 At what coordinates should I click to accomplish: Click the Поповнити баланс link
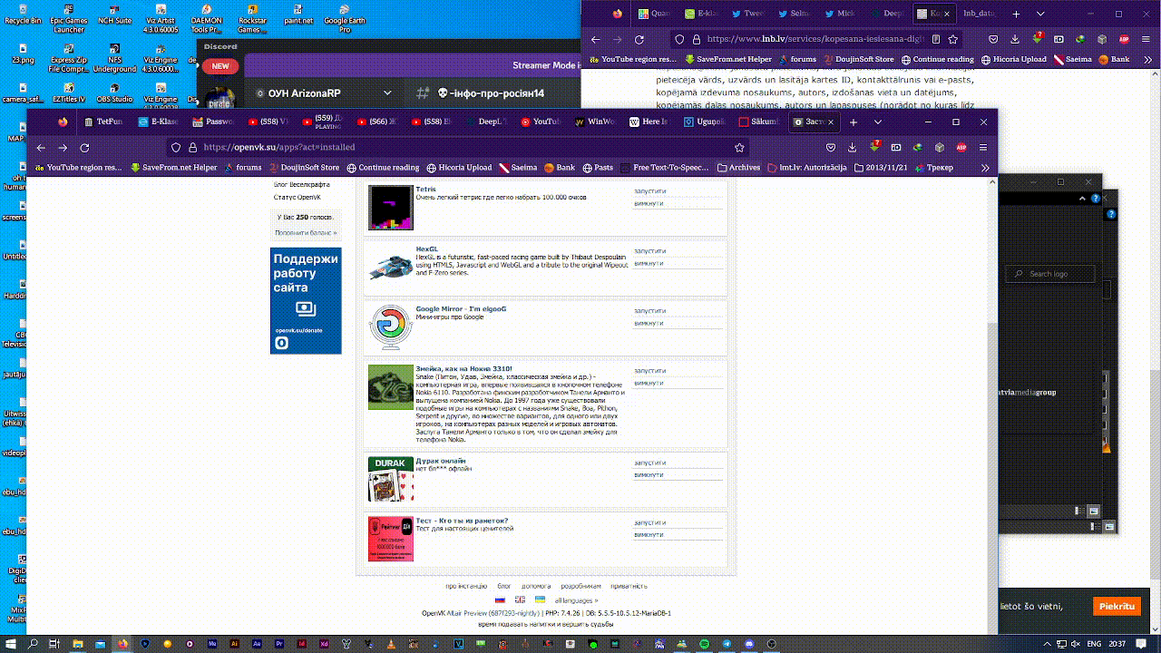[x=306, y=233]
